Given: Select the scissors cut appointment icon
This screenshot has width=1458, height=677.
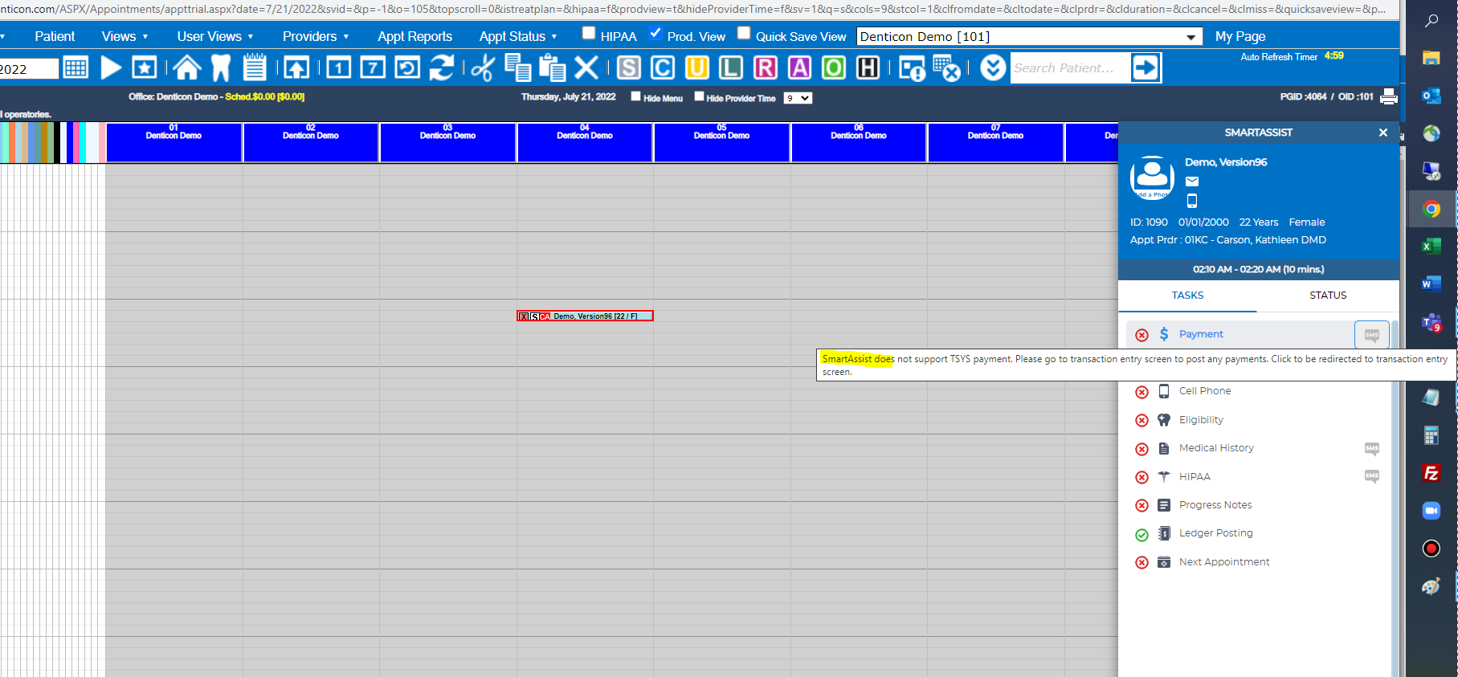Looking at the screenshot, I should click(x=483, y=68).
